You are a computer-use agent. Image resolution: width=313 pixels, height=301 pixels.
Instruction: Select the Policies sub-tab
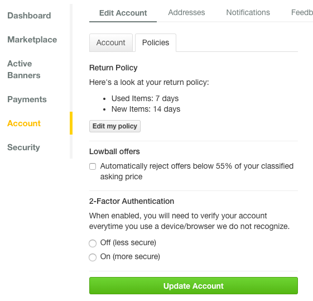coord(156,42)
